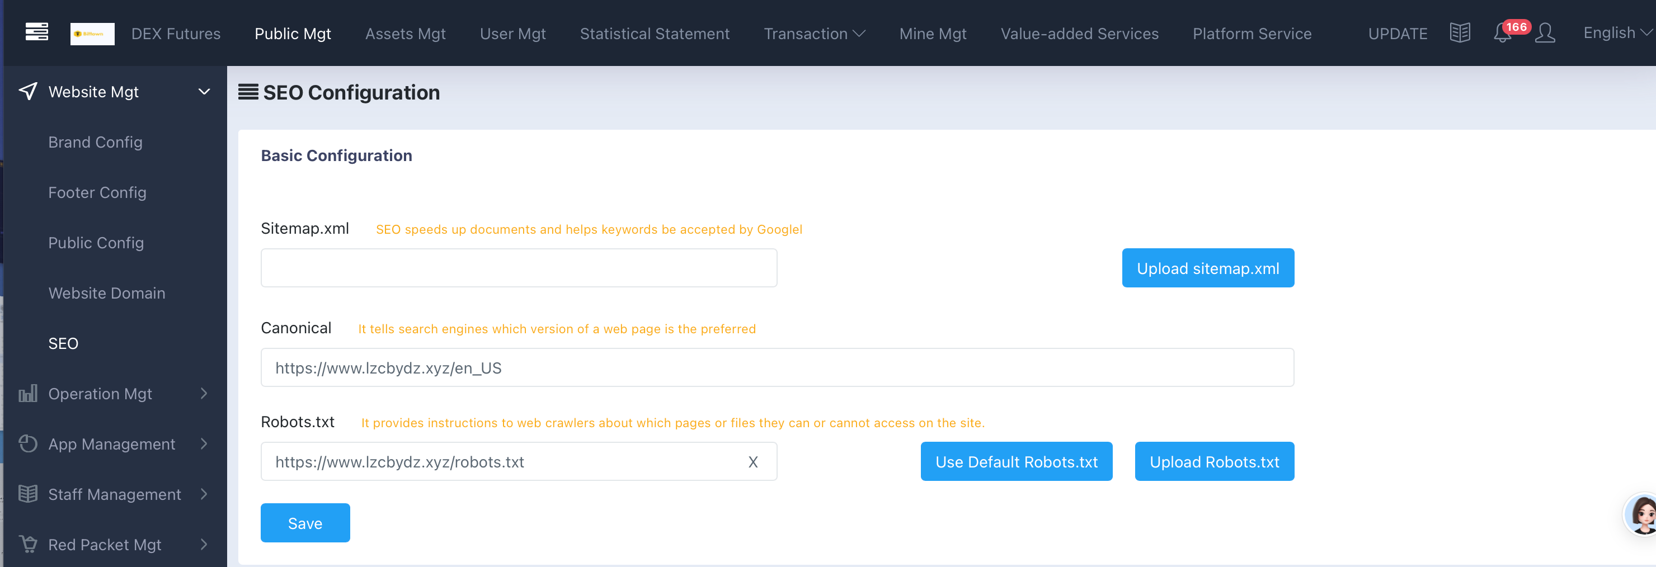
Task: Click the Red Packet Mgt cart icon
Action: [29, 544]
